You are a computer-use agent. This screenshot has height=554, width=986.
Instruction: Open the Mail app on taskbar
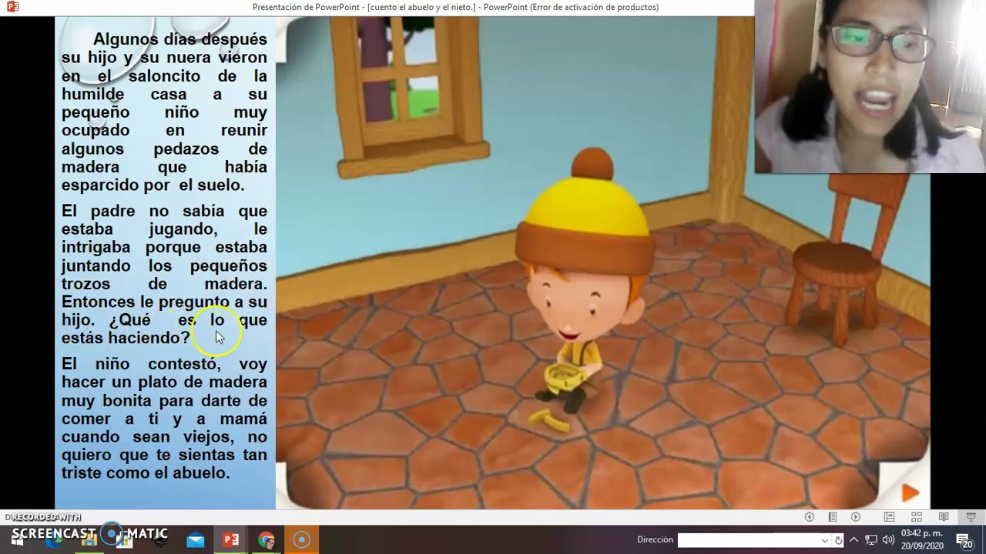(x=196, y=540)
